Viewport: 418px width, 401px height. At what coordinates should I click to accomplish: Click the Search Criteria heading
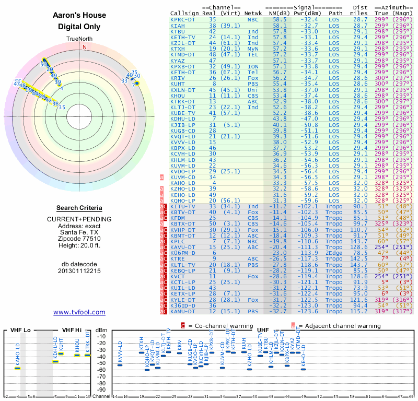coord(79,208)
